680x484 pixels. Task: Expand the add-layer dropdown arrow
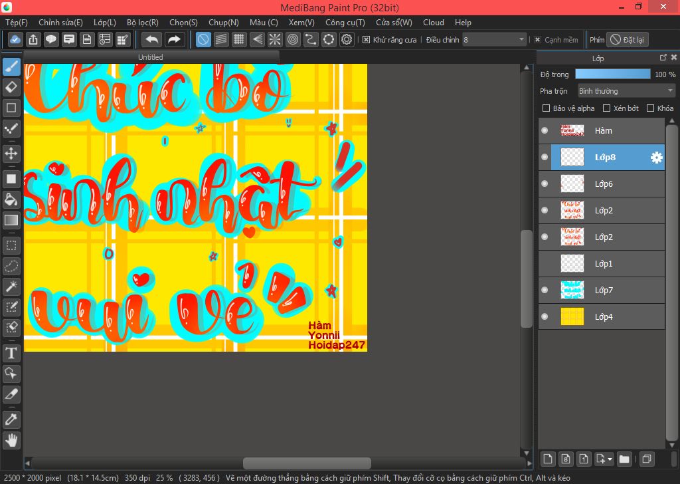point(610,459)
